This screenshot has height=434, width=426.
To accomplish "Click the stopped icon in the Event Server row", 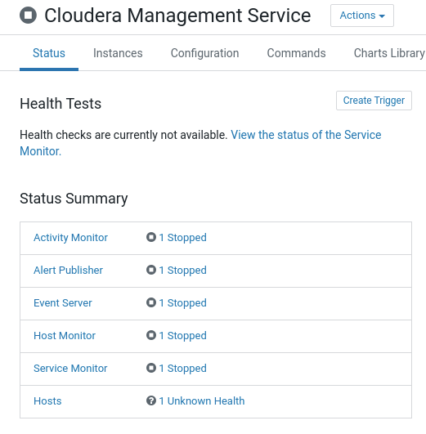I will click(151, 302).
